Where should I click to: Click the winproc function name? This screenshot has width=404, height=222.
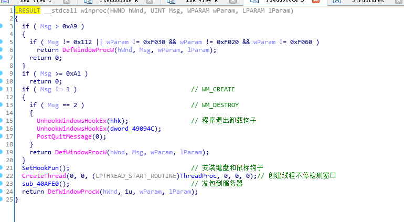click(x=93, y=10)
